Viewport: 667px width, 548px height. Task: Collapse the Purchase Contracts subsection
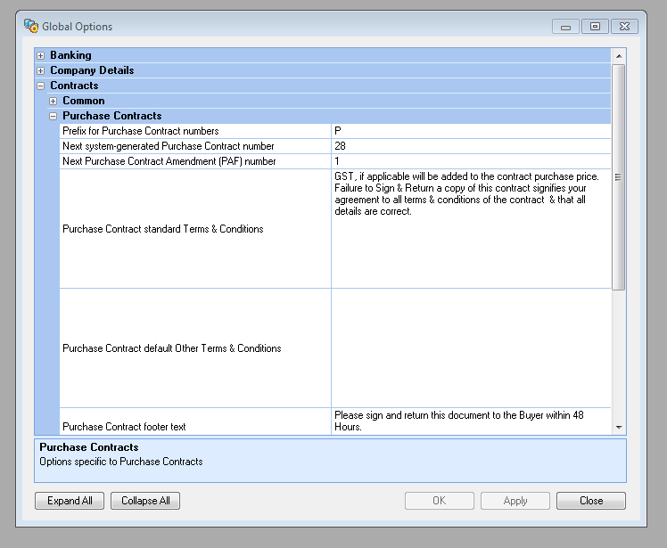(x=53, y=116)
